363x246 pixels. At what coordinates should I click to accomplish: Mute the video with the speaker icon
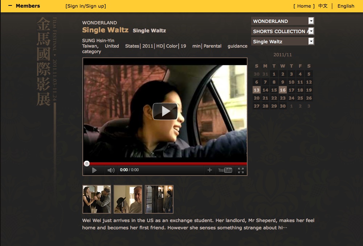click(x=111, y=170)
